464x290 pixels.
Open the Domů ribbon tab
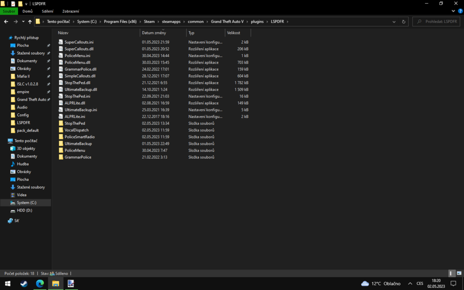tap(27, 11)
